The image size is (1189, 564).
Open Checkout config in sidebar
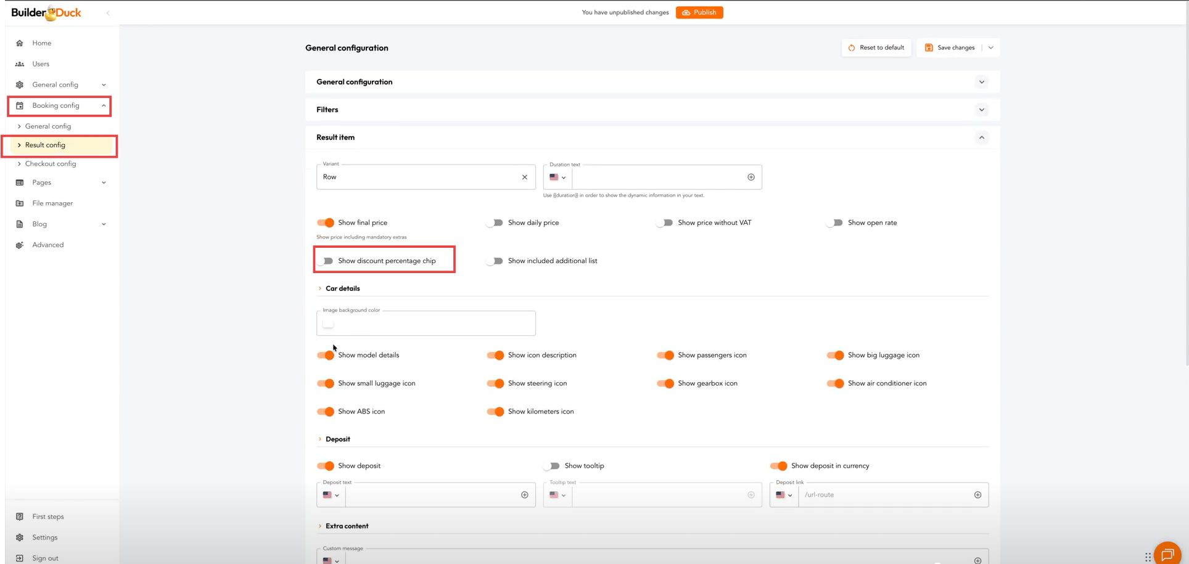[x=51, y=164]
